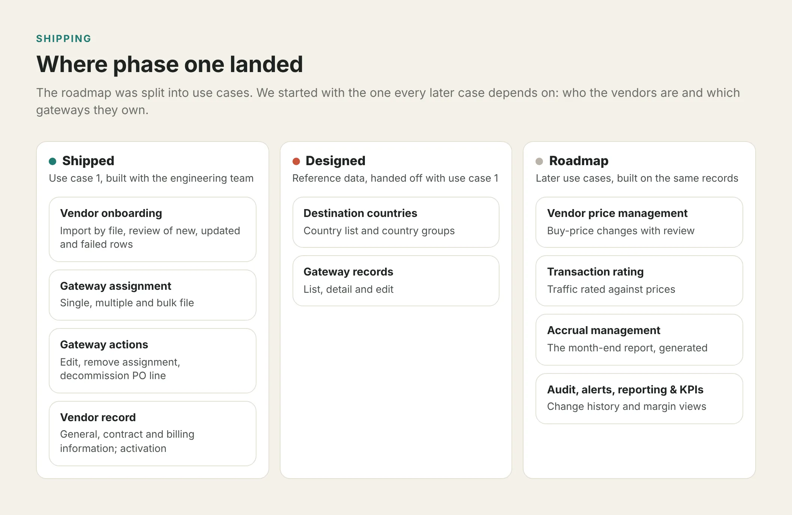The height and width of the screenshot is (515, 792).
Task: Open the Vendor price management card
Action: [x=639, y=222]
